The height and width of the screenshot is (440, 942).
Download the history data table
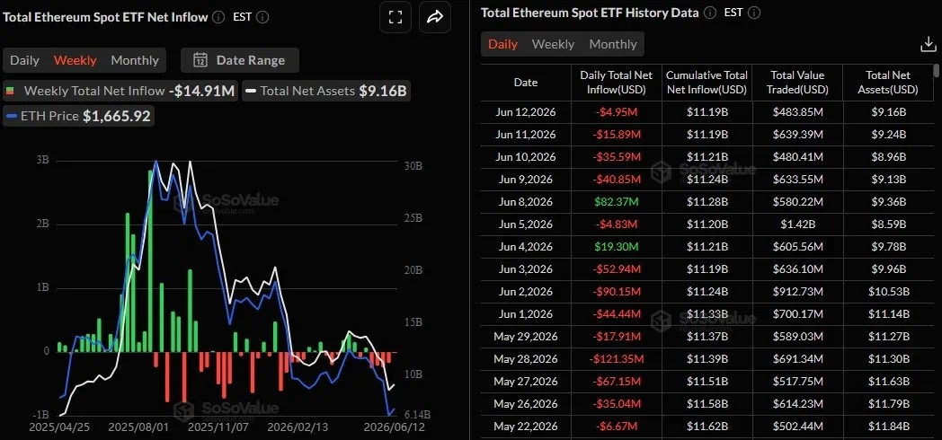pos(928,44)
